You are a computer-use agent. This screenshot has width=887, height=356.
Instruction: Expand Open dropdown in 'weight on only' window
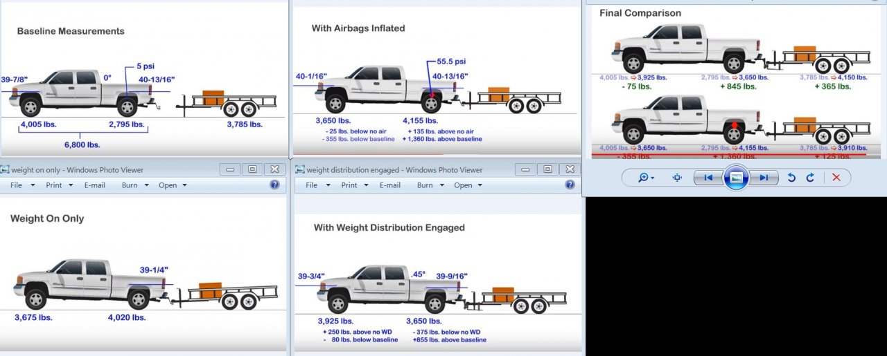172,185
